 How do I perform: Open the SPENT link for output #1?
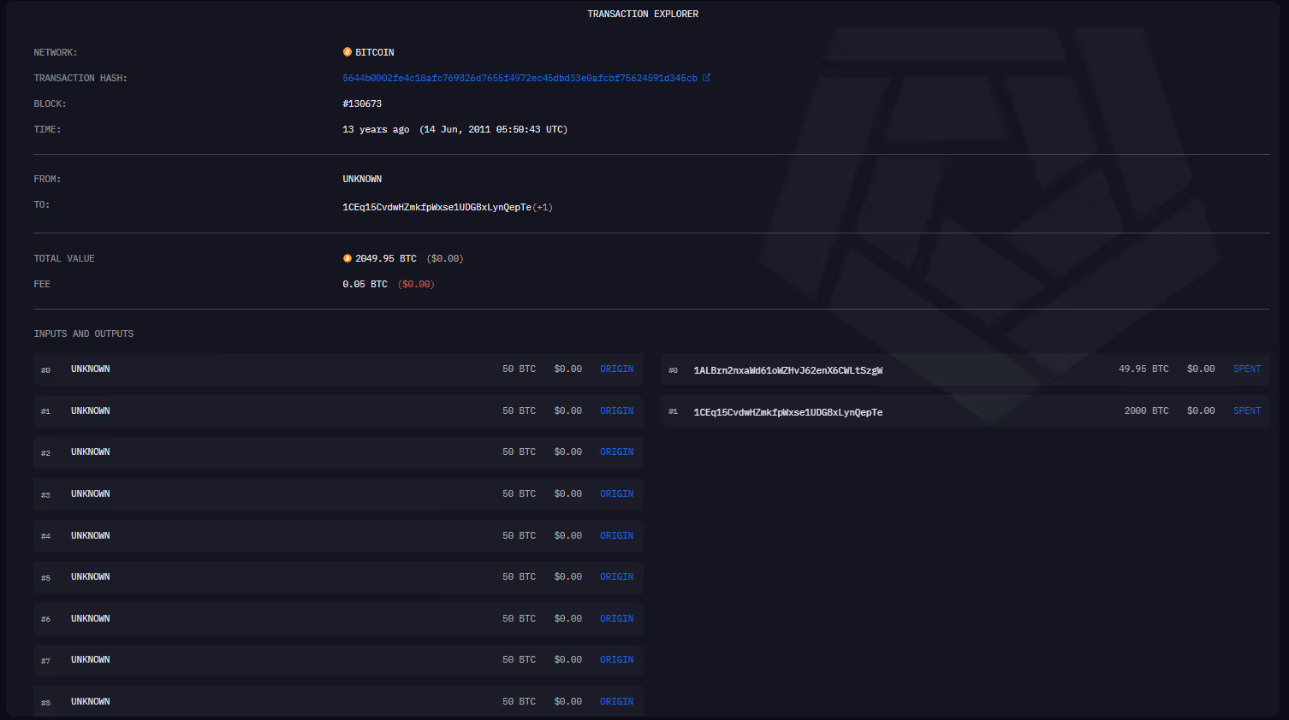(1247, 410)
